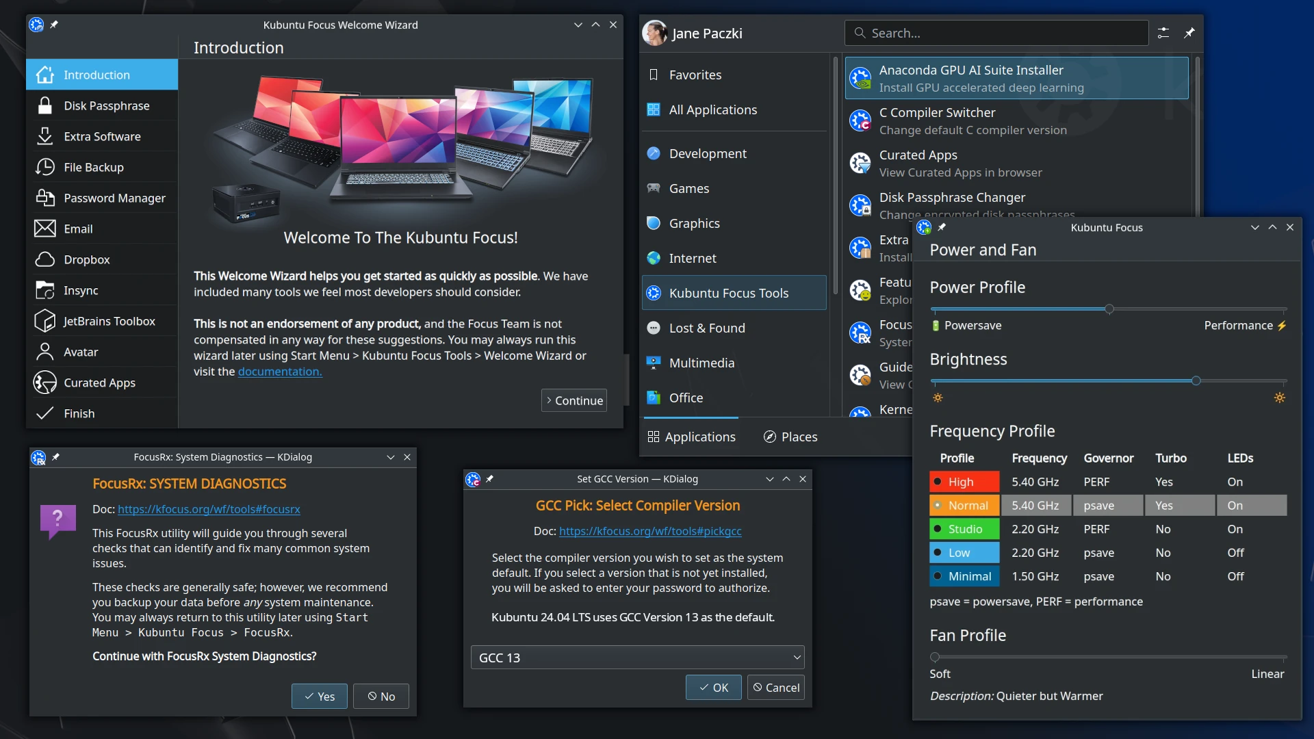Switch to the Places tab
The image size is (1314, 739).
coord(790,437)
